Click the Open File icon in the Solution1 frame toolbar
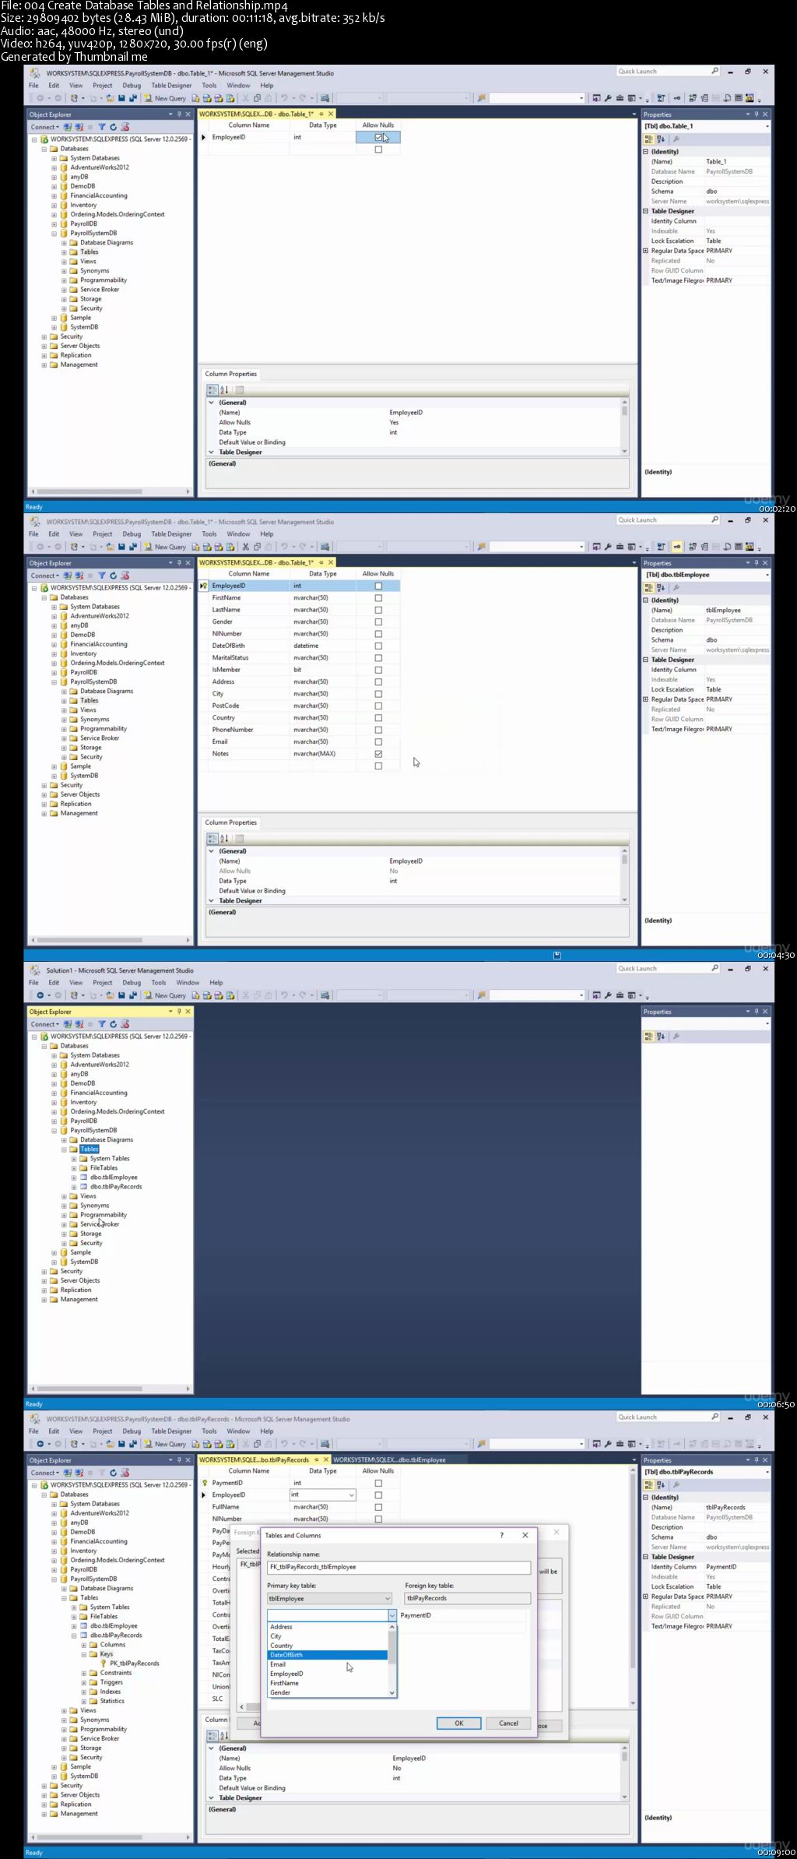Image resolution: width=797 pixels, height=1859 pixels. tap(110, 995)
